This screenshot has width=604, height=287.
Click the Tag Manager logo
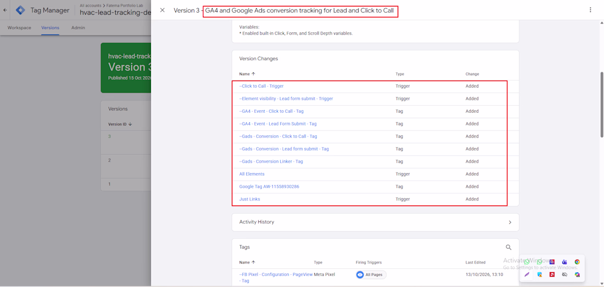pos(20,10)
